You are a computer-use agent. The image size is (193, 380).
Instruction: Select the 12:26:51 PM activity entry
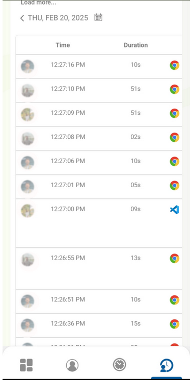point(99,301)
